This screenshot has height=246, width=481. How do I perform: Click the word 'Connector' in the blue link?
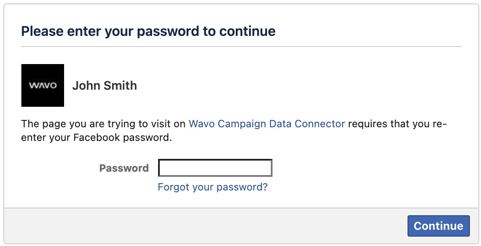[x=320, y=123]
